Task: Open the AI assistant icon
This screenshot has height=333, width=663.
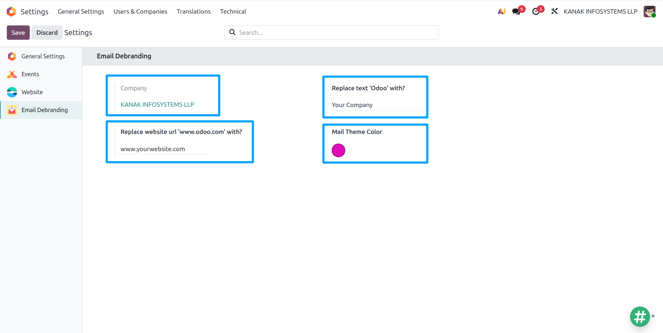Action: pos(501,11)
